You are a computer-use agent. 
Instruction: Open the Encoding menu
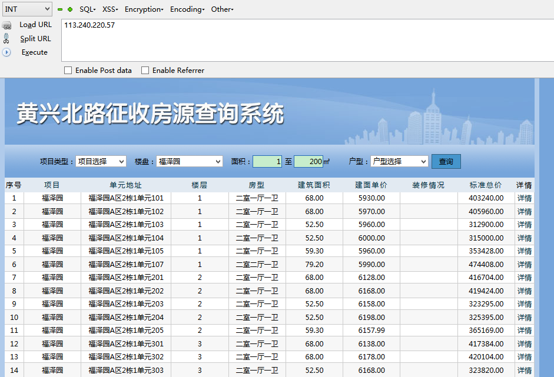[x=187, y=9]
